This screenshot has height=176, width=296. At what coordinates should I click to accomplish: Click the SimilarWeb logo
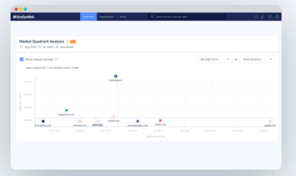click(24, 17)
